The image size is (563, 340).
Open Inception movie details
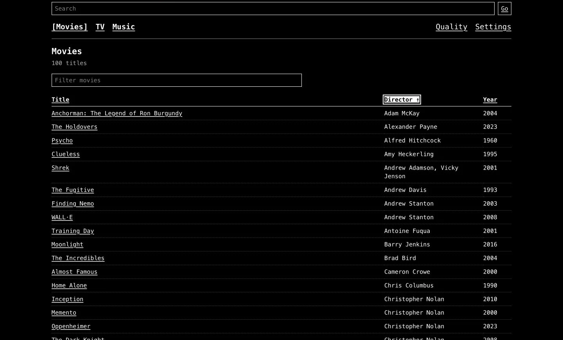(x=67, y=299)
